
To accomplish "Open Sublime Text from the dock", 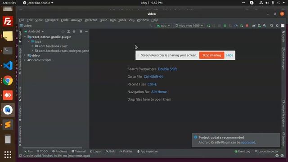I will [x=8, y=125].
